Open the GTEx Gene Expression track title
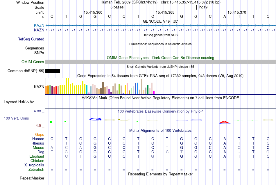Viewport: 276px width, 185px height. point(160,76)
